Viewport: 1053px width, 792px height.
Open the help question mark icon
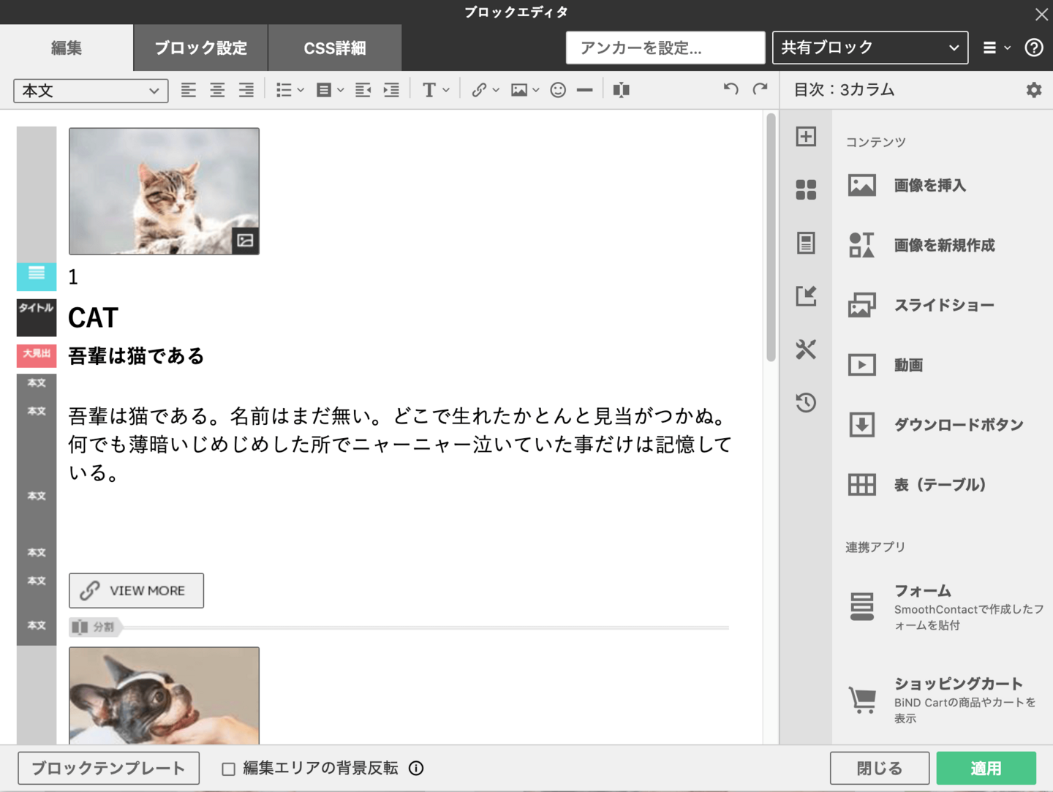pos(1034,48)
